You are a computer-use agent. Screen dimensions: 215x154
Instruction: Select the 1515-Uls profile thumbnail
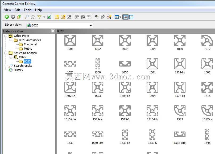tap(152, 111)
